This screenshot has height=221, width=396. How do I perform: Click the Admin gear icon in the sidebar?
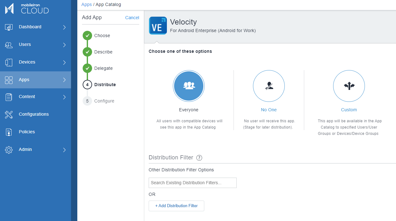point(9,149)
